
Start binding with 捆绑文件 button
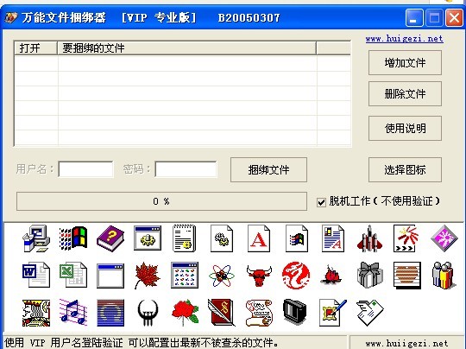[268, 170]
